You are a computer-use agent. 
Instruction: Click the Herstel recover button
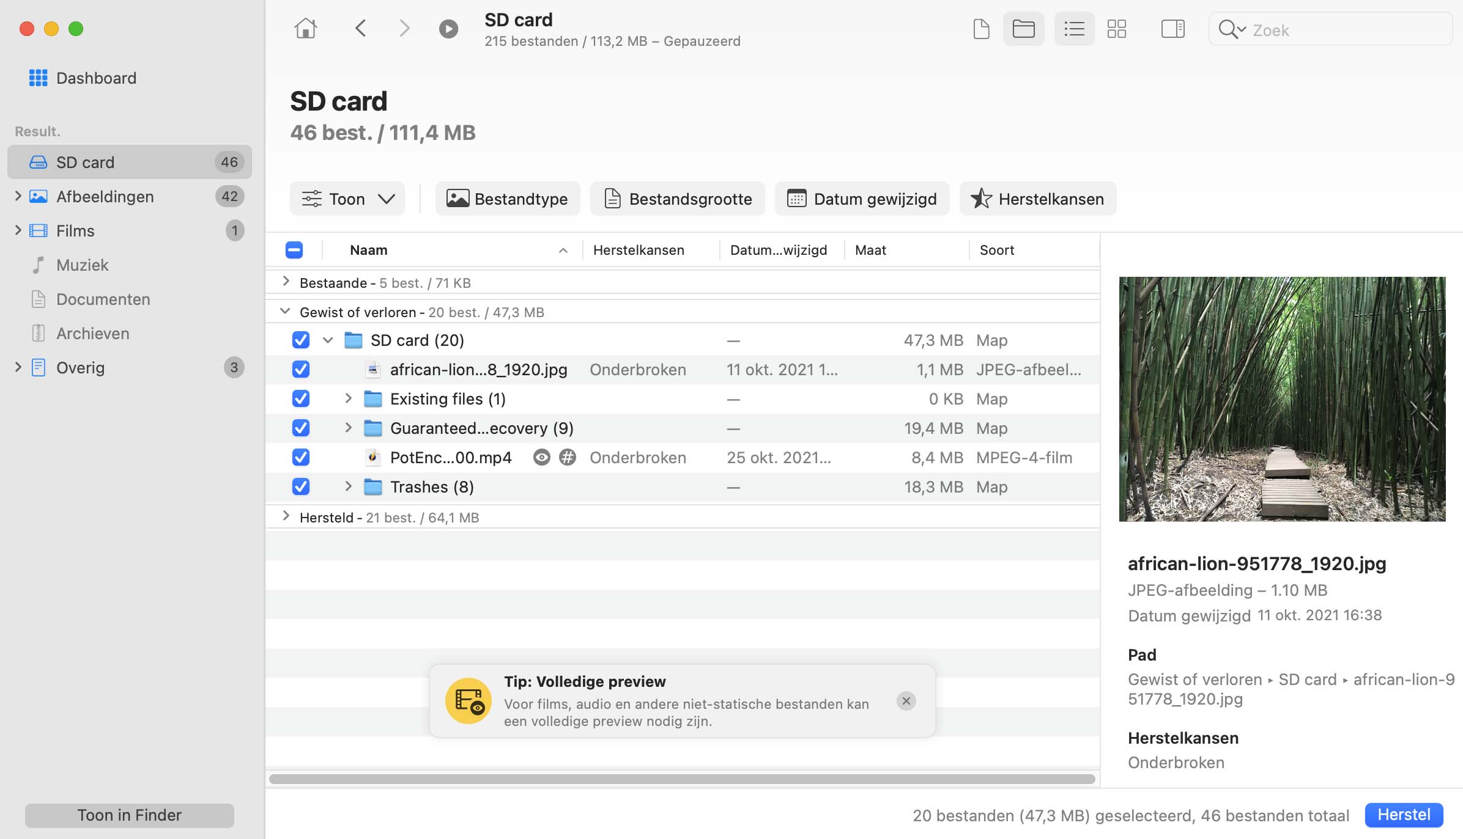pyautogui.click(x=1404, y=815)
